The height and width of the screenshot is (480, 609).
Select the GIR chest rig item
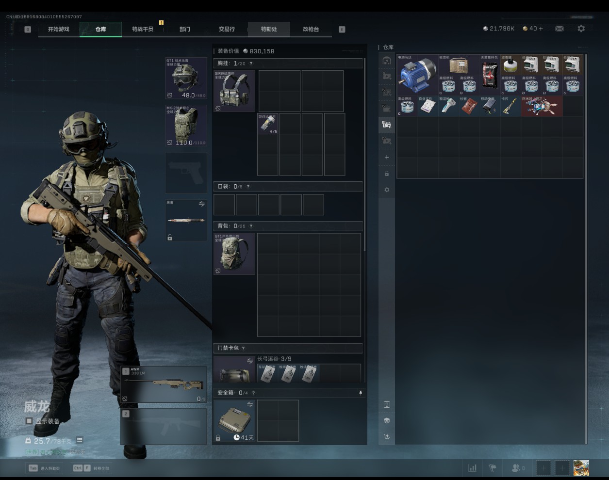(x=234, y=91)
